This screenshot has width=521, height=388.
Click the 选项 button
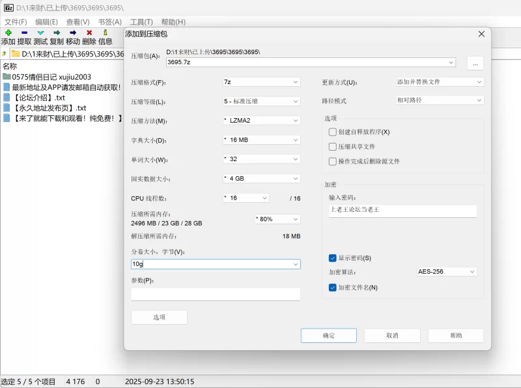coord(159,318)
